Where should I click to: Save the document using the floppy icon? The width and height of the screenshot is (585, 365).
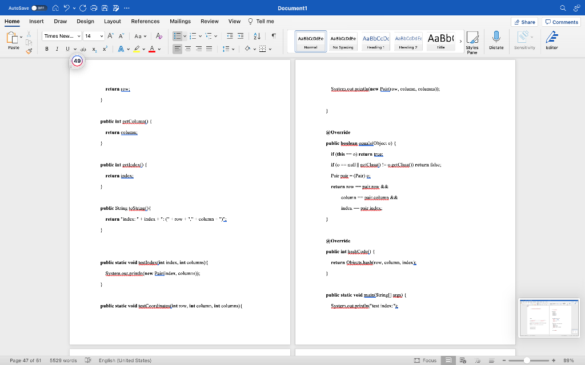pyautogui.click(x=105, y=8)
